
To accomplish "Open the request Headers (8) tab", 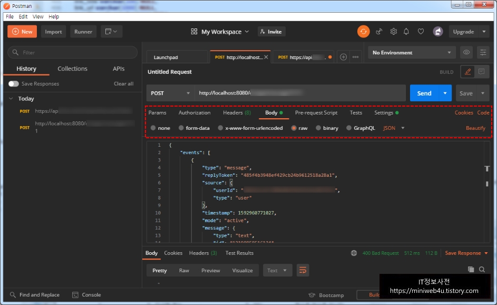I will point(237,113).
